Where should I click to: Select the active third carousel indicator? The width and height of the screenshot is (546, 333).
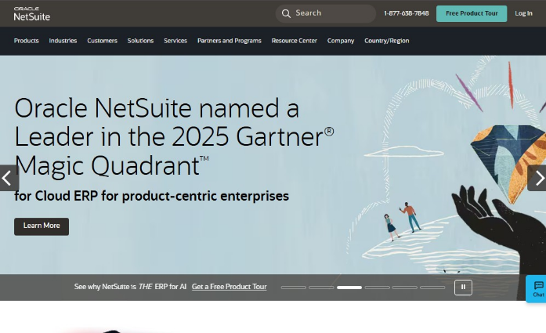(349, 288)
